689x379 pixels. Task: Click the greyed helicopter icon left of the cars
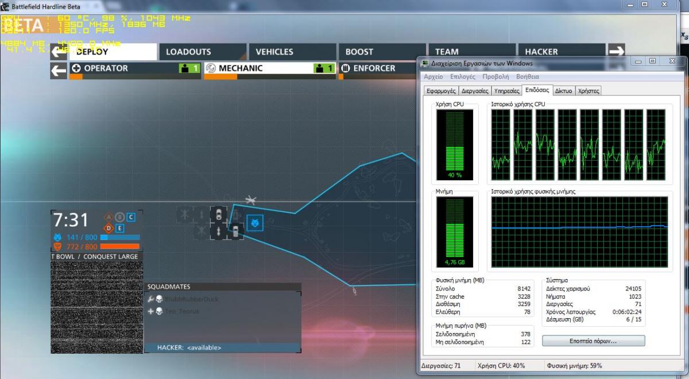184,215
